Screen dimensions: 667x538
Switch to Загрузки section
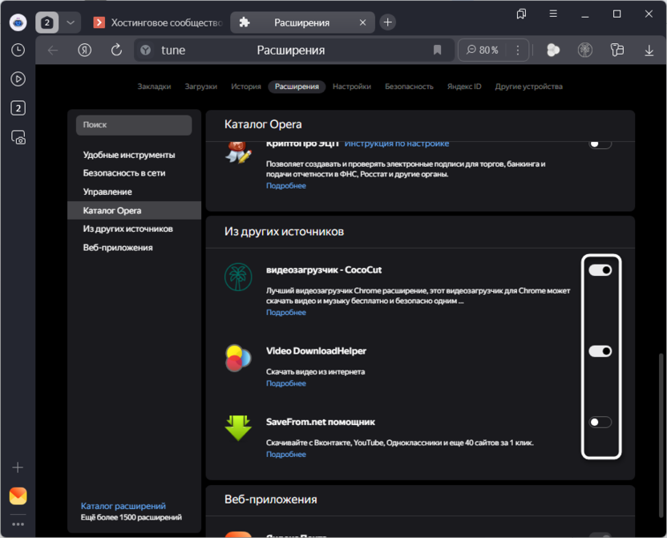200,87
